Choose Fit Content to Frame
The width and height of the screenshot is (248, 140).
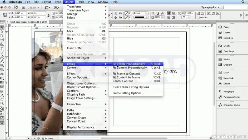pos(136,77)
